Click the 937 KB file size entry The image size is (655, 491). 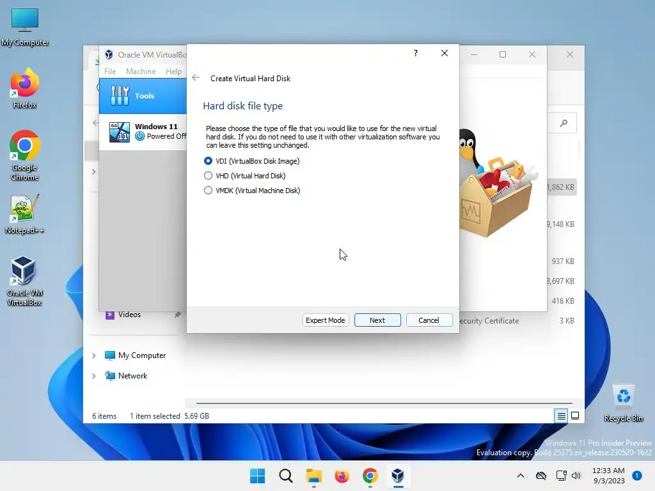tap(563, 261)
